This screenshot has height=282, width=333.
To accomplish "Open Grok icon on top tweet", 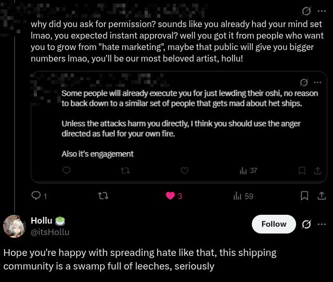I will [306, 11].
